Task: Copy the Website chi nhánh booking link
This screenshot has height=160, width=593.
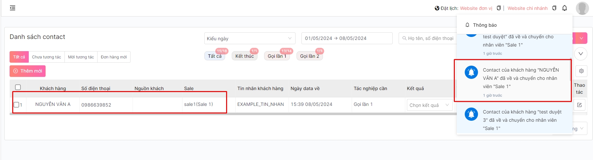Action: pos(554,8)
